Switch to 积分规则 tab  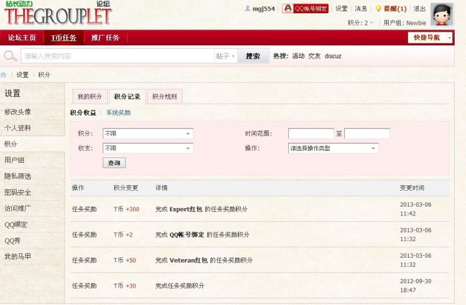pyautogui.click(x=164, y=97)
